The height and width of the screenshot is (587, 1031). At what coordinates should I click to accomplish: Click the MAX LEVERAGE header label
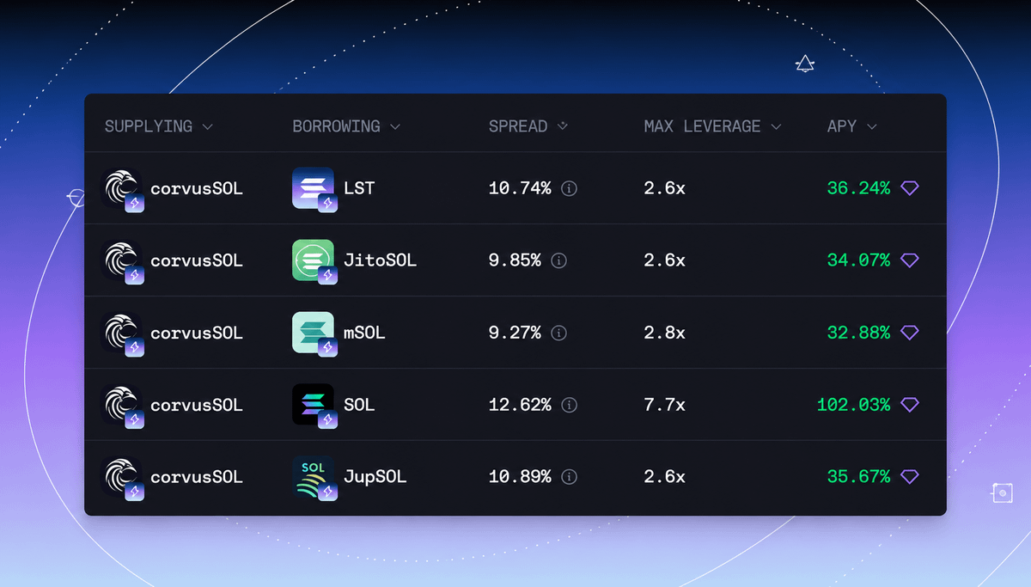pos(702,126)
